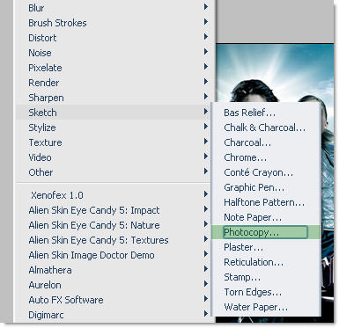The height and width of the screenshot is (328, 339).
Task: Open the Video filter submenu
Action: (113, 157)
